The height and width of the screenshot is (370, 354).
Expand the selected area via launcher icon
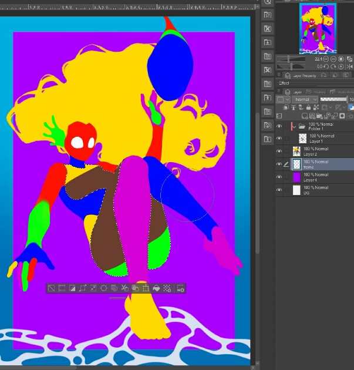83,288
